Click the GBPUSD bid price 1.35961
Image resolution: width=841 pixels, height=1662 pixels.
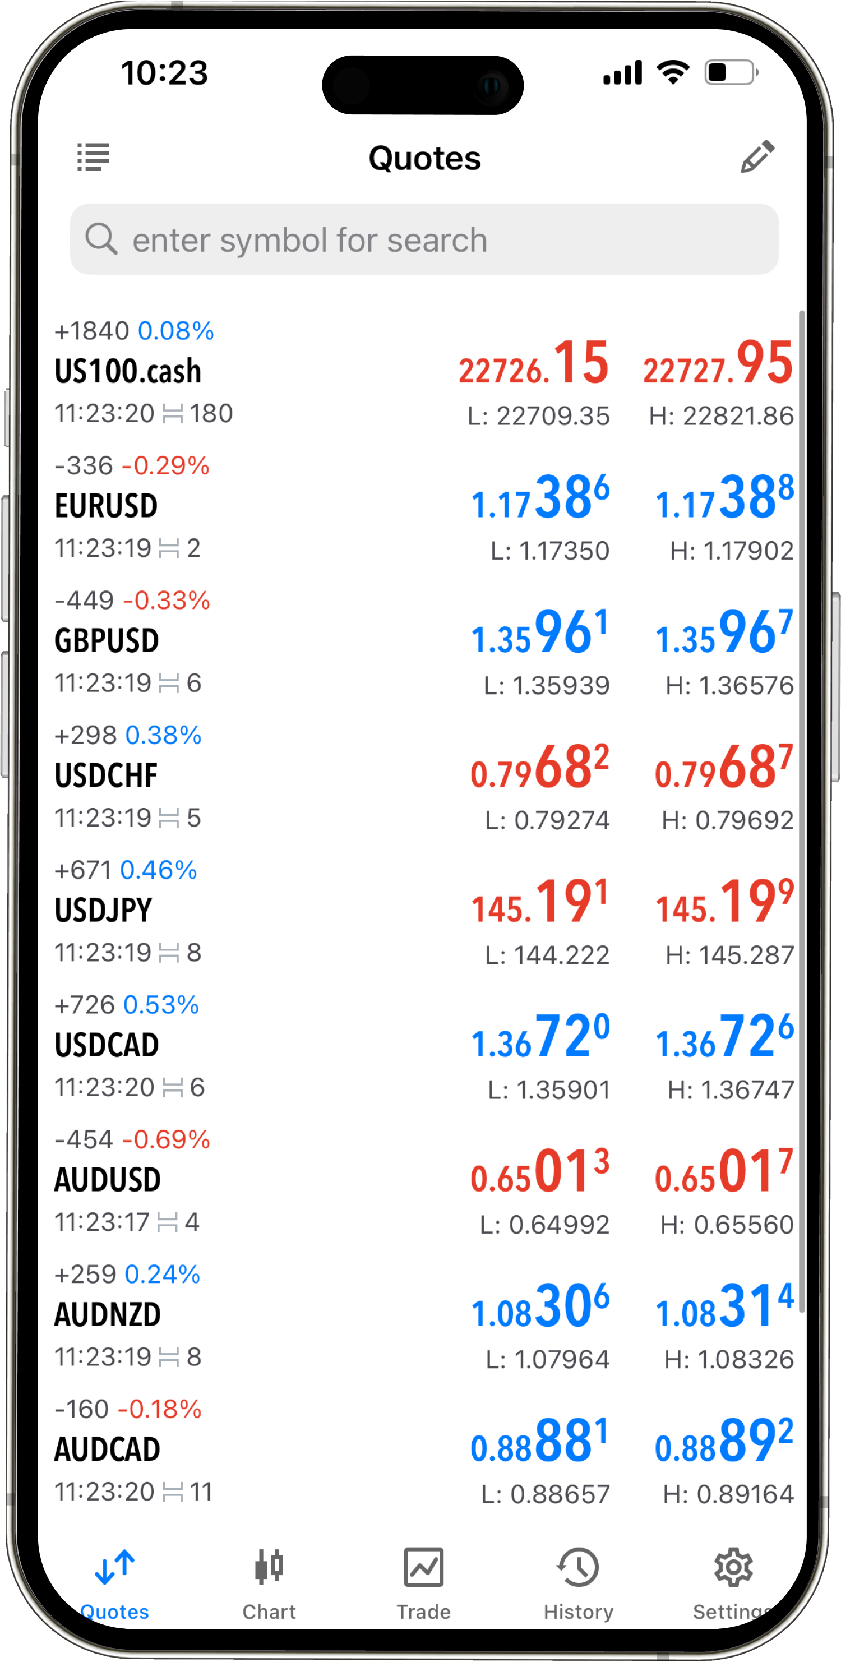[x=540, y=634]
